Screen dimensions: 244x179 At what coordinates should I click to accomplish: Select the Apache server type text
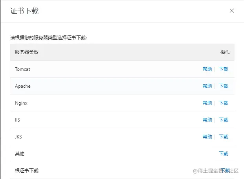point(23,86)
